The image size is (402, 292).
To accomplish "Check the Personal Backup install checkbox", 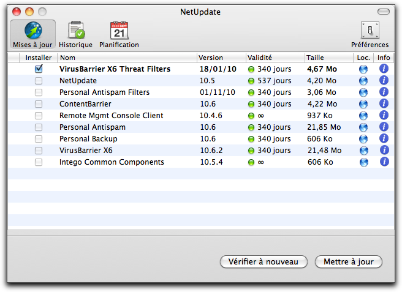I will pos(39,139).
